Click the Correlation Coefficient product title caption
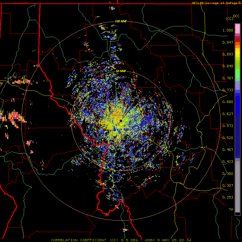This screenshot has height=242, width=242. click(121, 240)
